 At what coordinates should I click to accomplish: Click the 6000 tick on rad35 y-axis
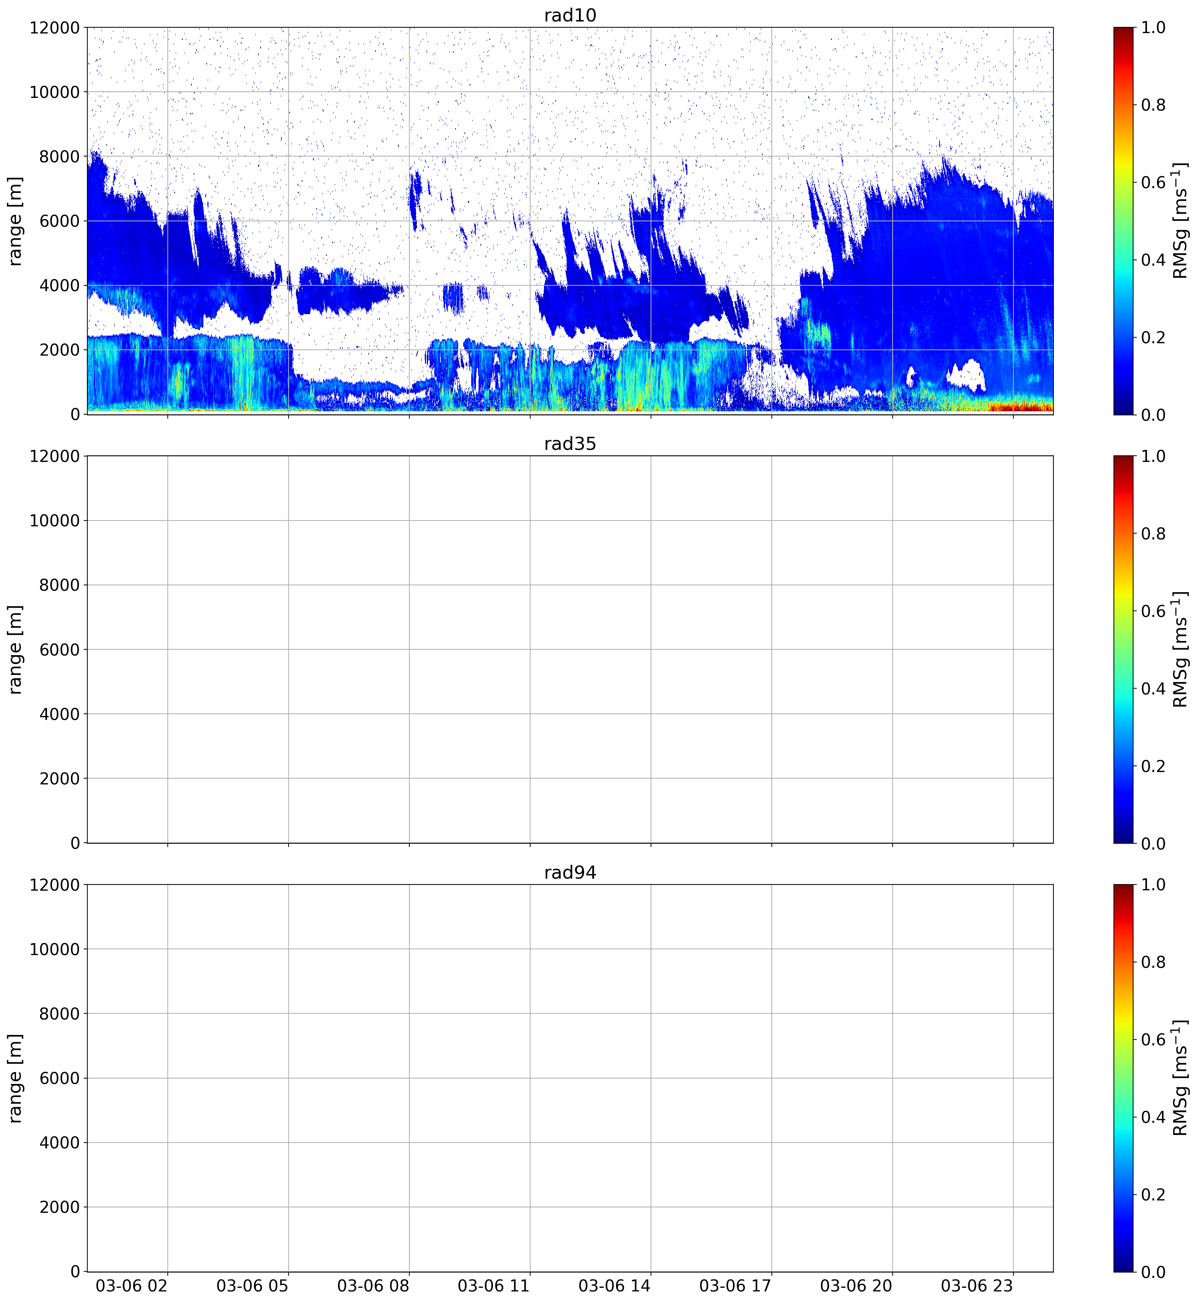[x=59, y=649]
